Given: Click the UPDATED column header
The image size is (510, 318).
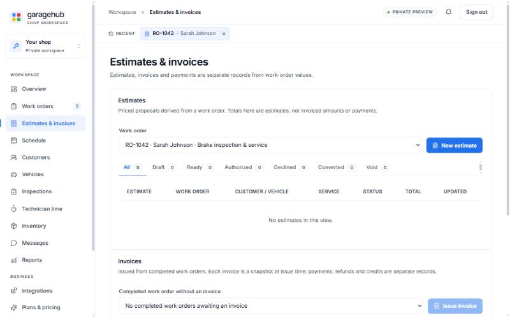Looking at the screenshot, I should pyautogui.click(x=455, y=192).
